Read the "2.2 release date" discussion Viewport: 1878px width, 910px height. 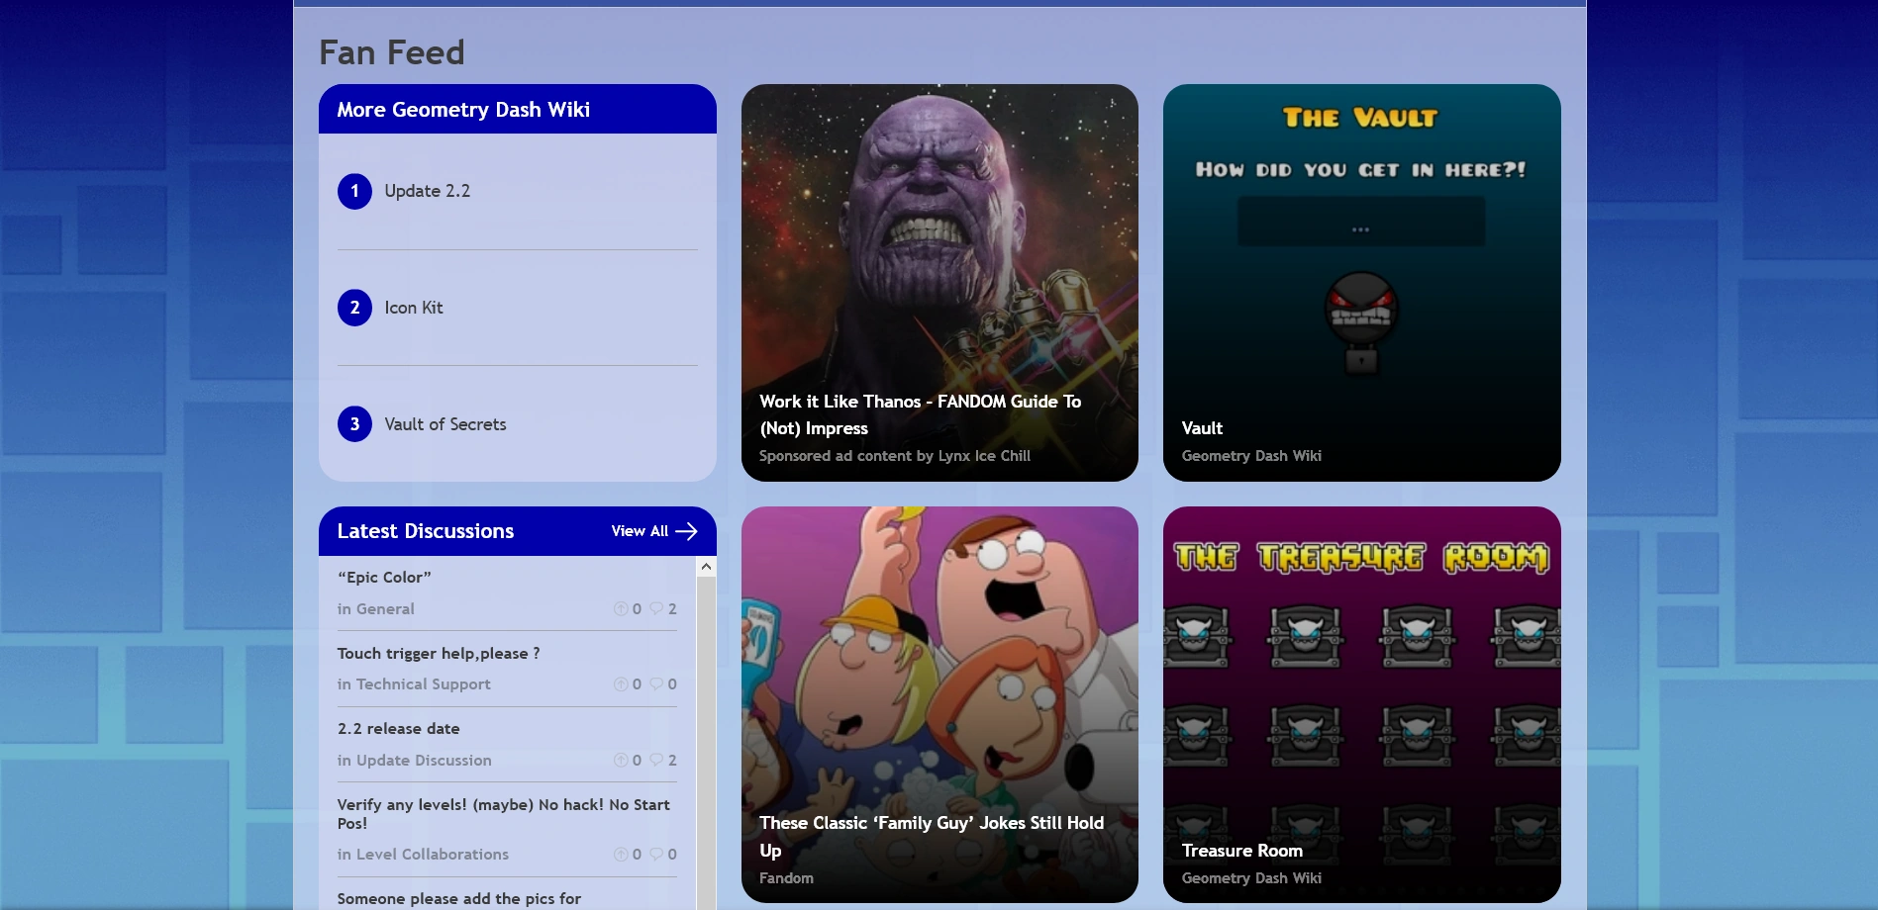pos(399,729)
